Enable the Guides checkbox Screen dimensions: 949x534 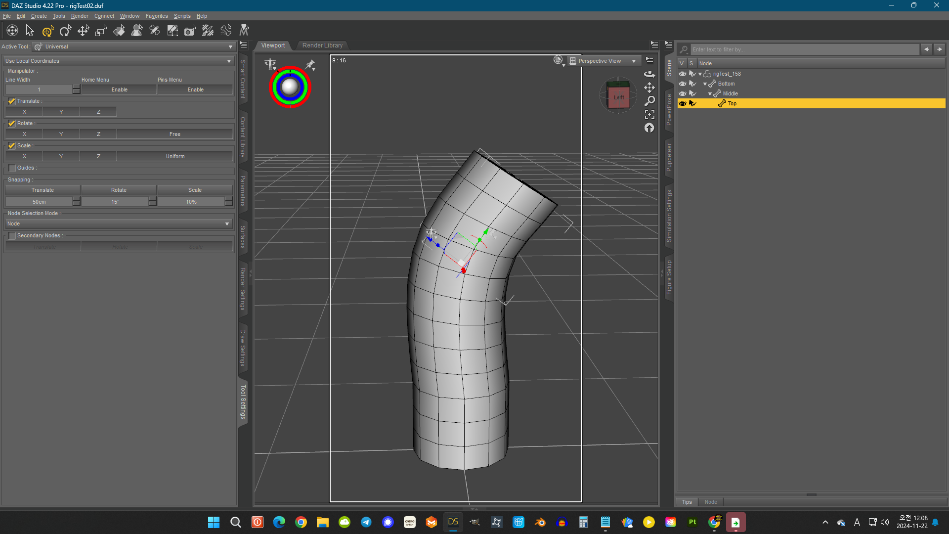click(x=12, y=168)
